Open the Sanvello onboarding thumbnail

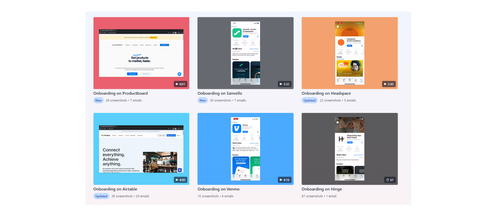(245, 53)
